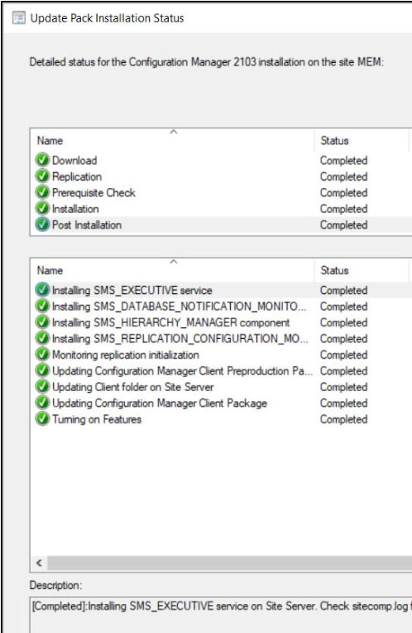Click inside the Description text box
This screenshot has height=633, width=412.
point(221,615)
